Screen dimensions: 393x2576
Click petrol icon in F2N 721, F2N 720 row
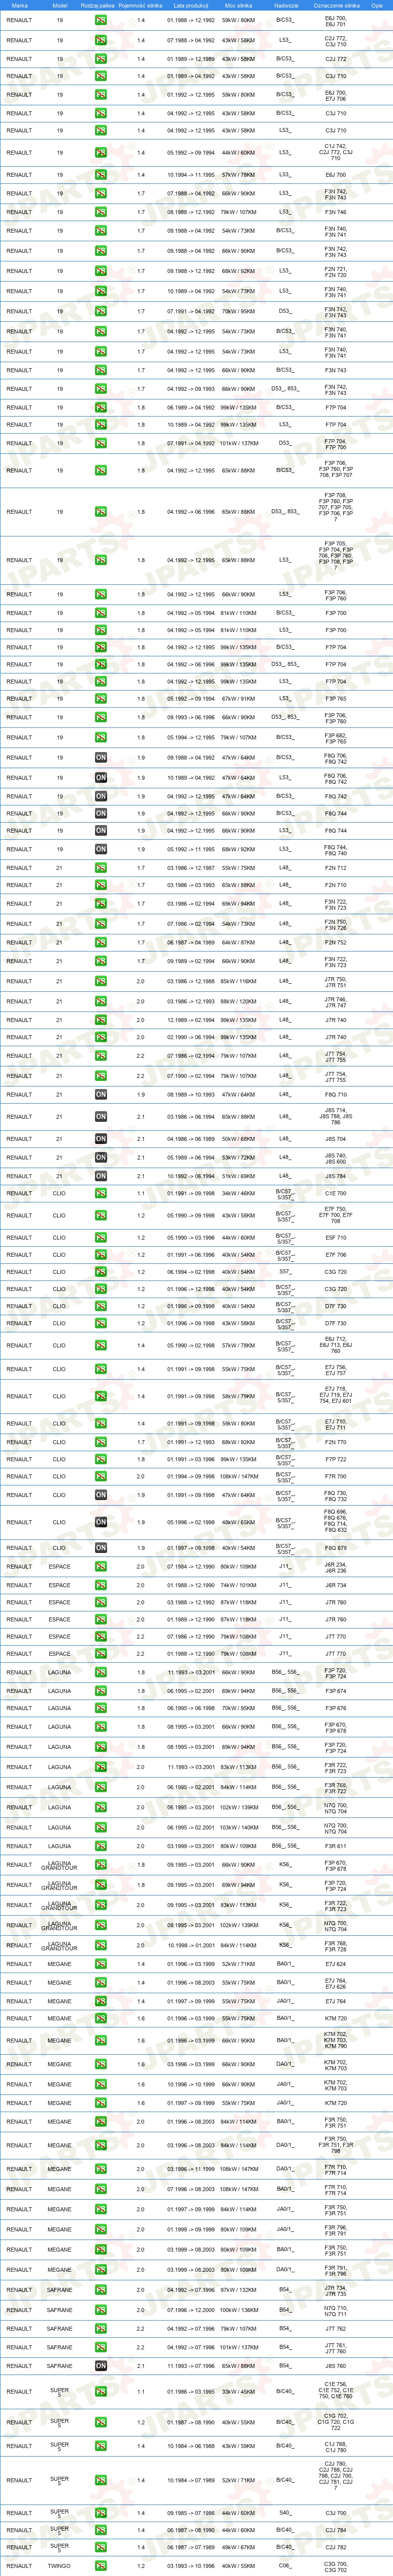click(x=101, y=271)
